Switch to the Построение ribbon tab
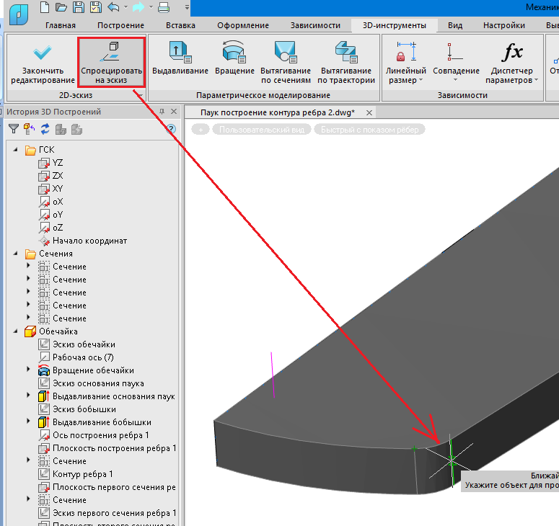This screenshot has width=559, height=526. point(120,25)
